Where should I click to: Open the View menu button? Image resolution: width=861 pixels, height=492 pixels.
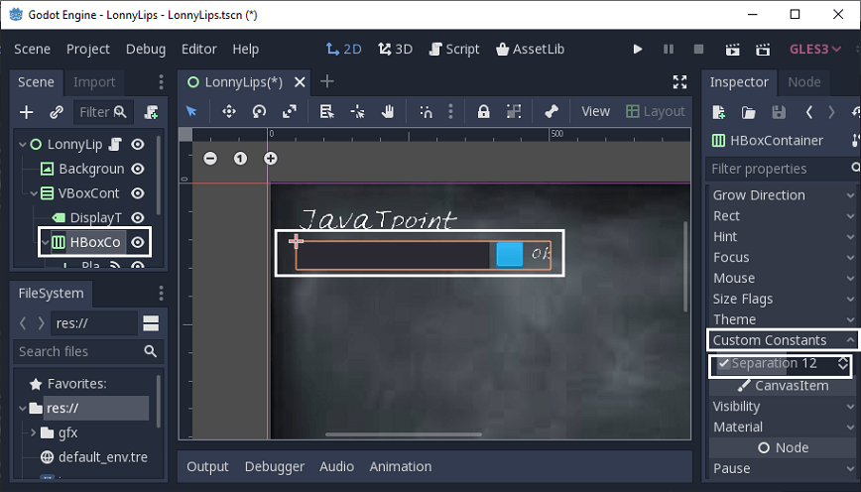595,111
